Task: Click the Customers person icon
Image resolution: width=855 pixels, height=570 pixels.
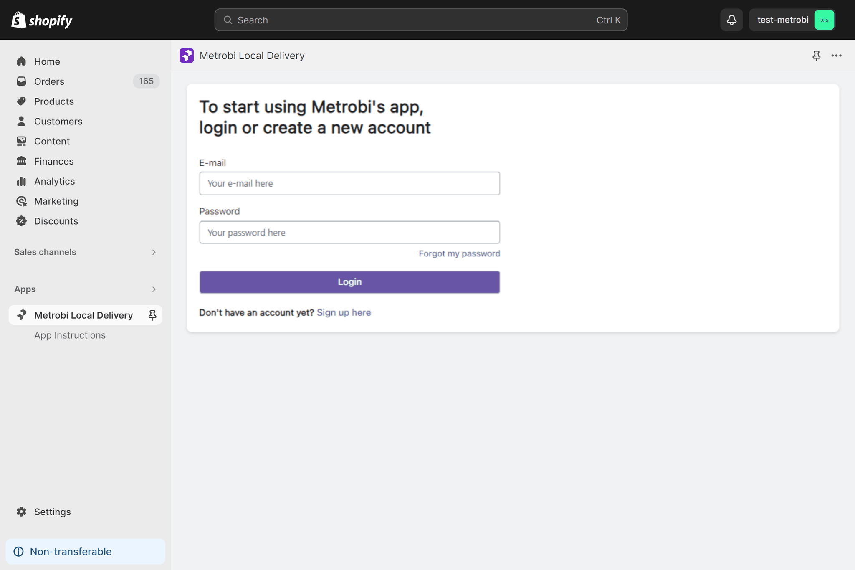Action: tap(21, 121)
